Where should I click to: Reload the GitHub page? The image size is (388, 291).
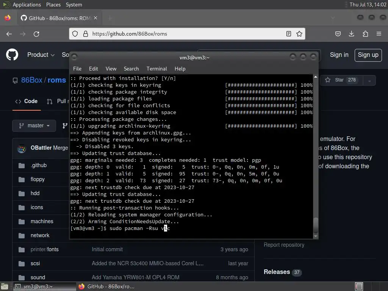tap(36, 34)
